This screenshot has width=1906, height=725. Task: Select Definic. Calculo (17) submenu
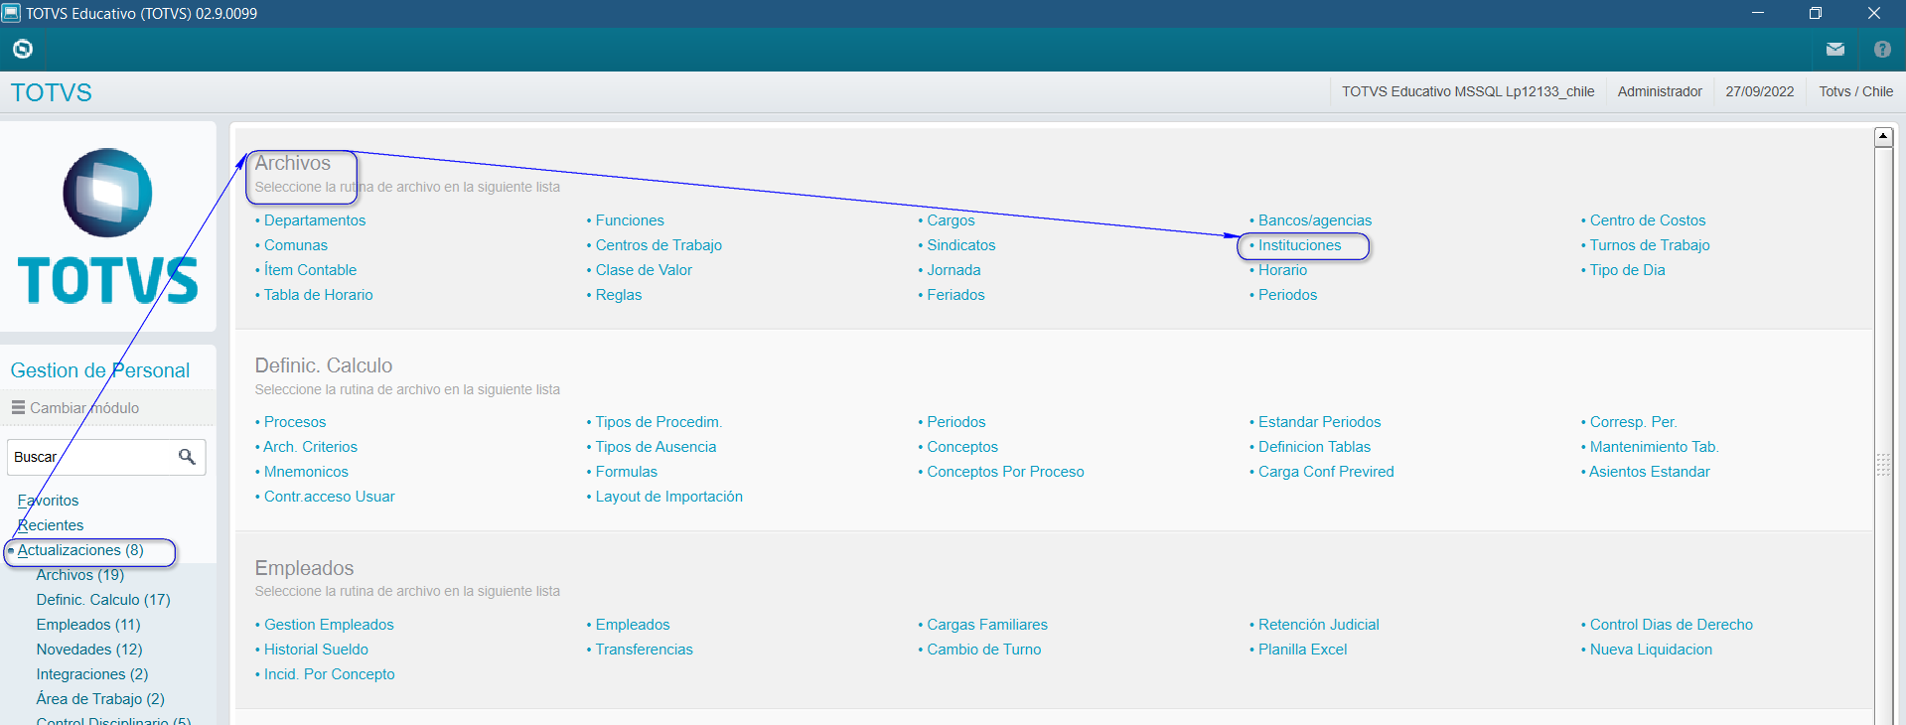(103, 600)
